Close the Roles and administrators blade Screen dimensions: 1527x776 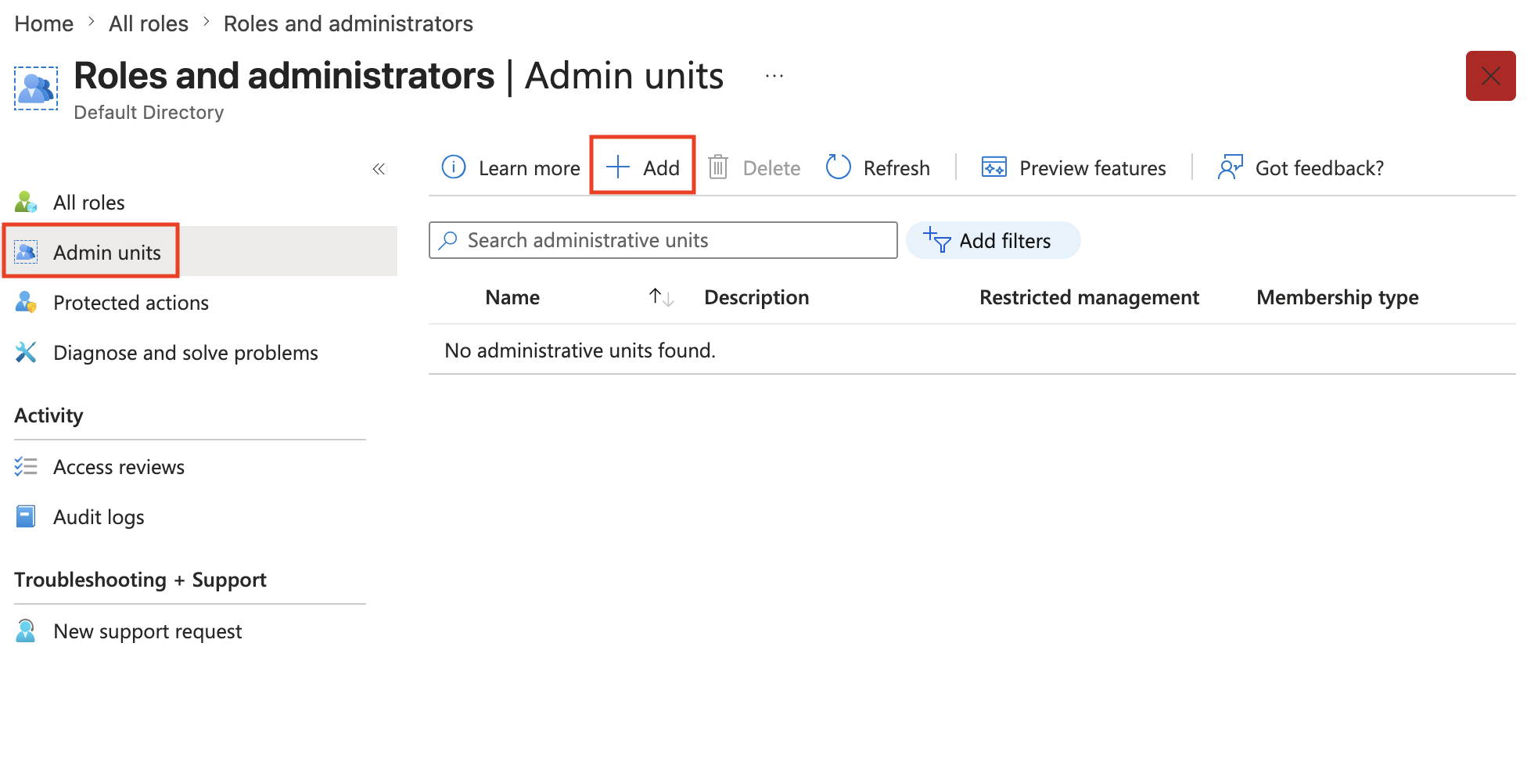(1491, 76)
